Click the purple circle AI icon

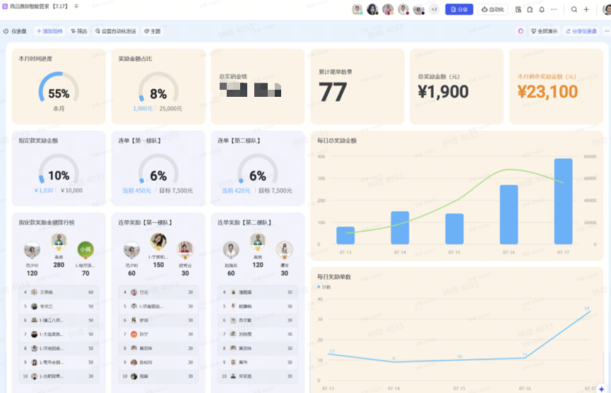tap(521, 31)
